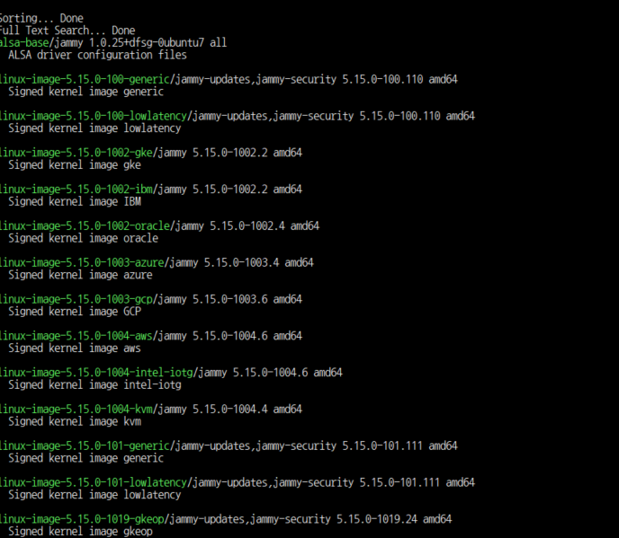Click package name linux-image-5.15.0-1004-kvm
619x538 pixels.
pyautogui.click(x=76, y=410)
